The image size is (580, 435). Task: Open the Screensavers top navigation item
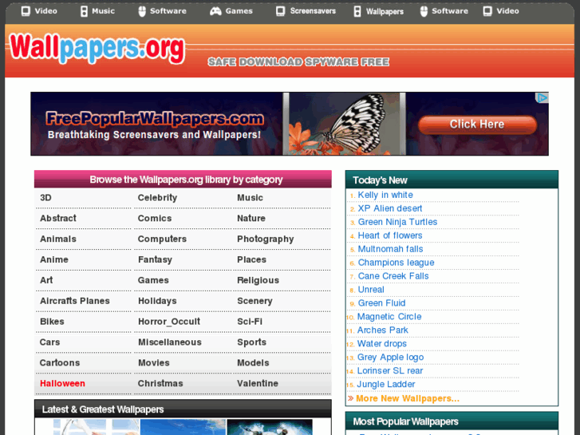tap(313, 11)
